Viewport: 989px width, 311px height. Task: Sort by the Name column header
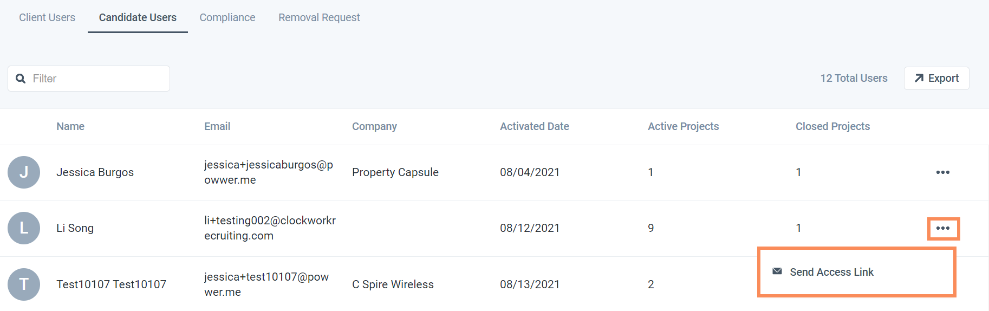(x=70, y=126)
